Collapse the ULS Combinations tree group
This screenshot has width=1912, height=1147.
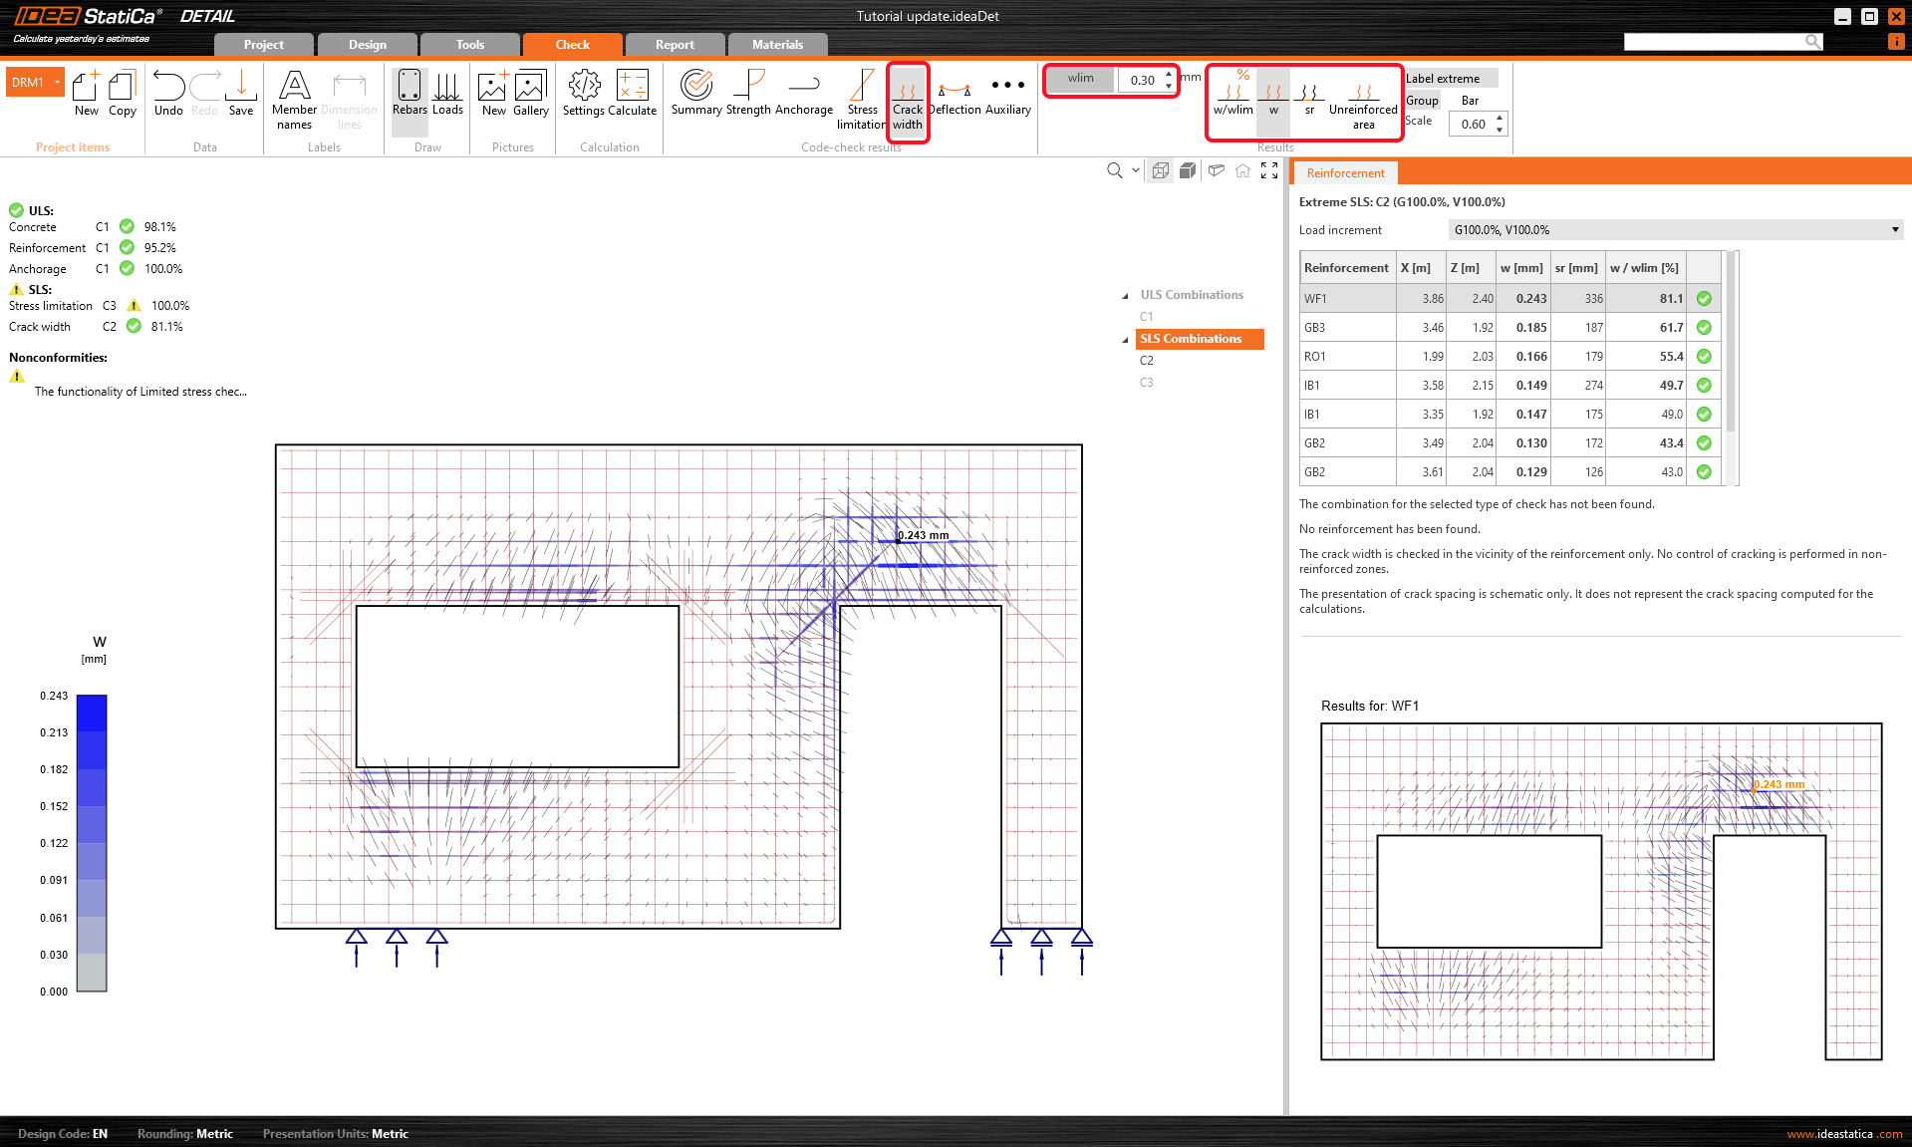point(1126,296)
